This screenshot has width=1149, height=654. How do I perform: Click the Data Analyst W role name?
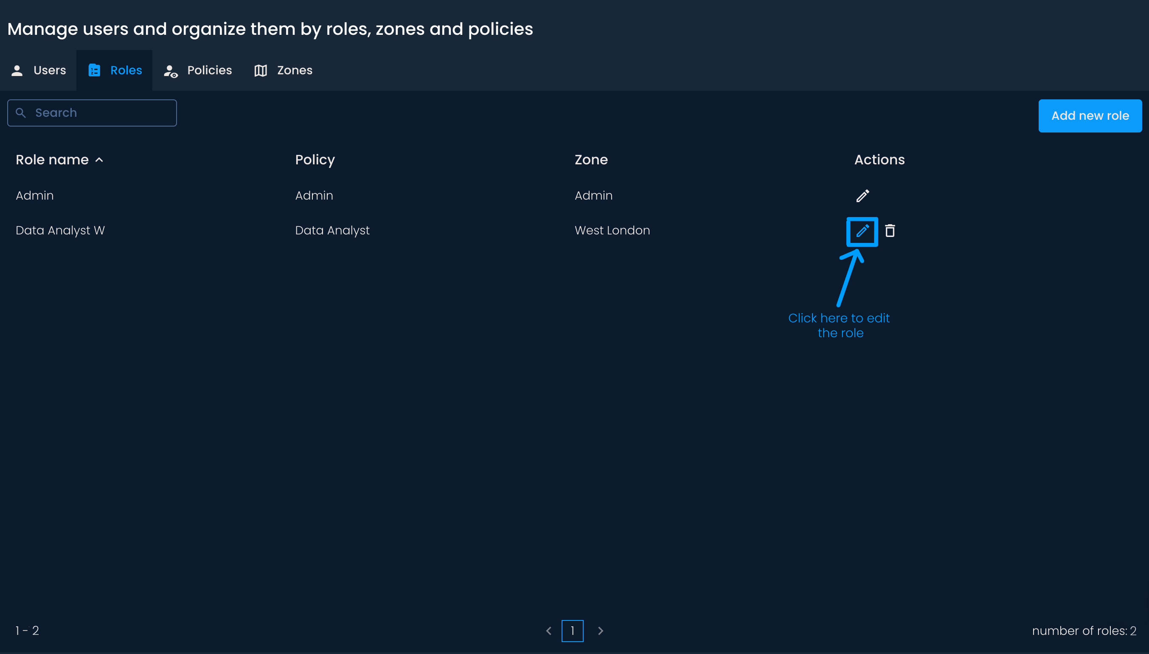click(60, 231)
